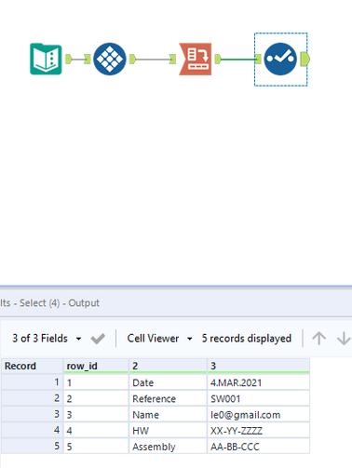Click the Dynamic Rename tool output anchor
Screen dimensions: 352x468
[218, 59]
